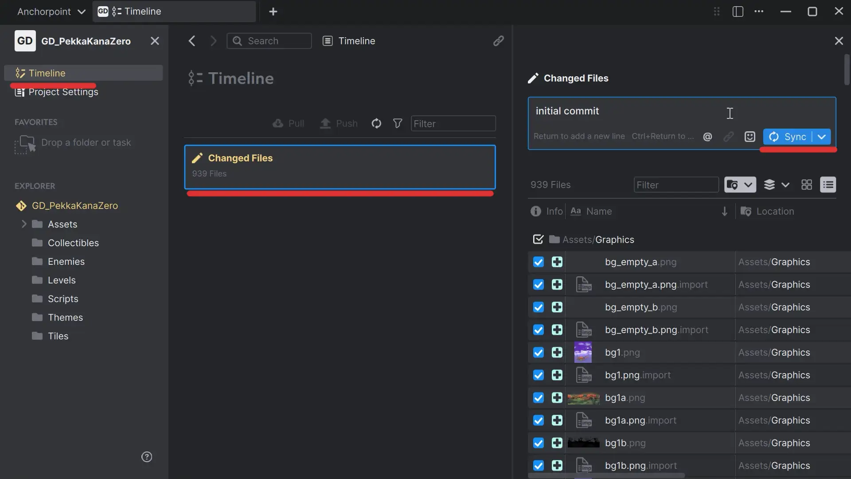The height and width of the screenshot is (479, 851).
Task: Uncheck the Assets/Graphics group checkbox
Action: tap(538, 239)
